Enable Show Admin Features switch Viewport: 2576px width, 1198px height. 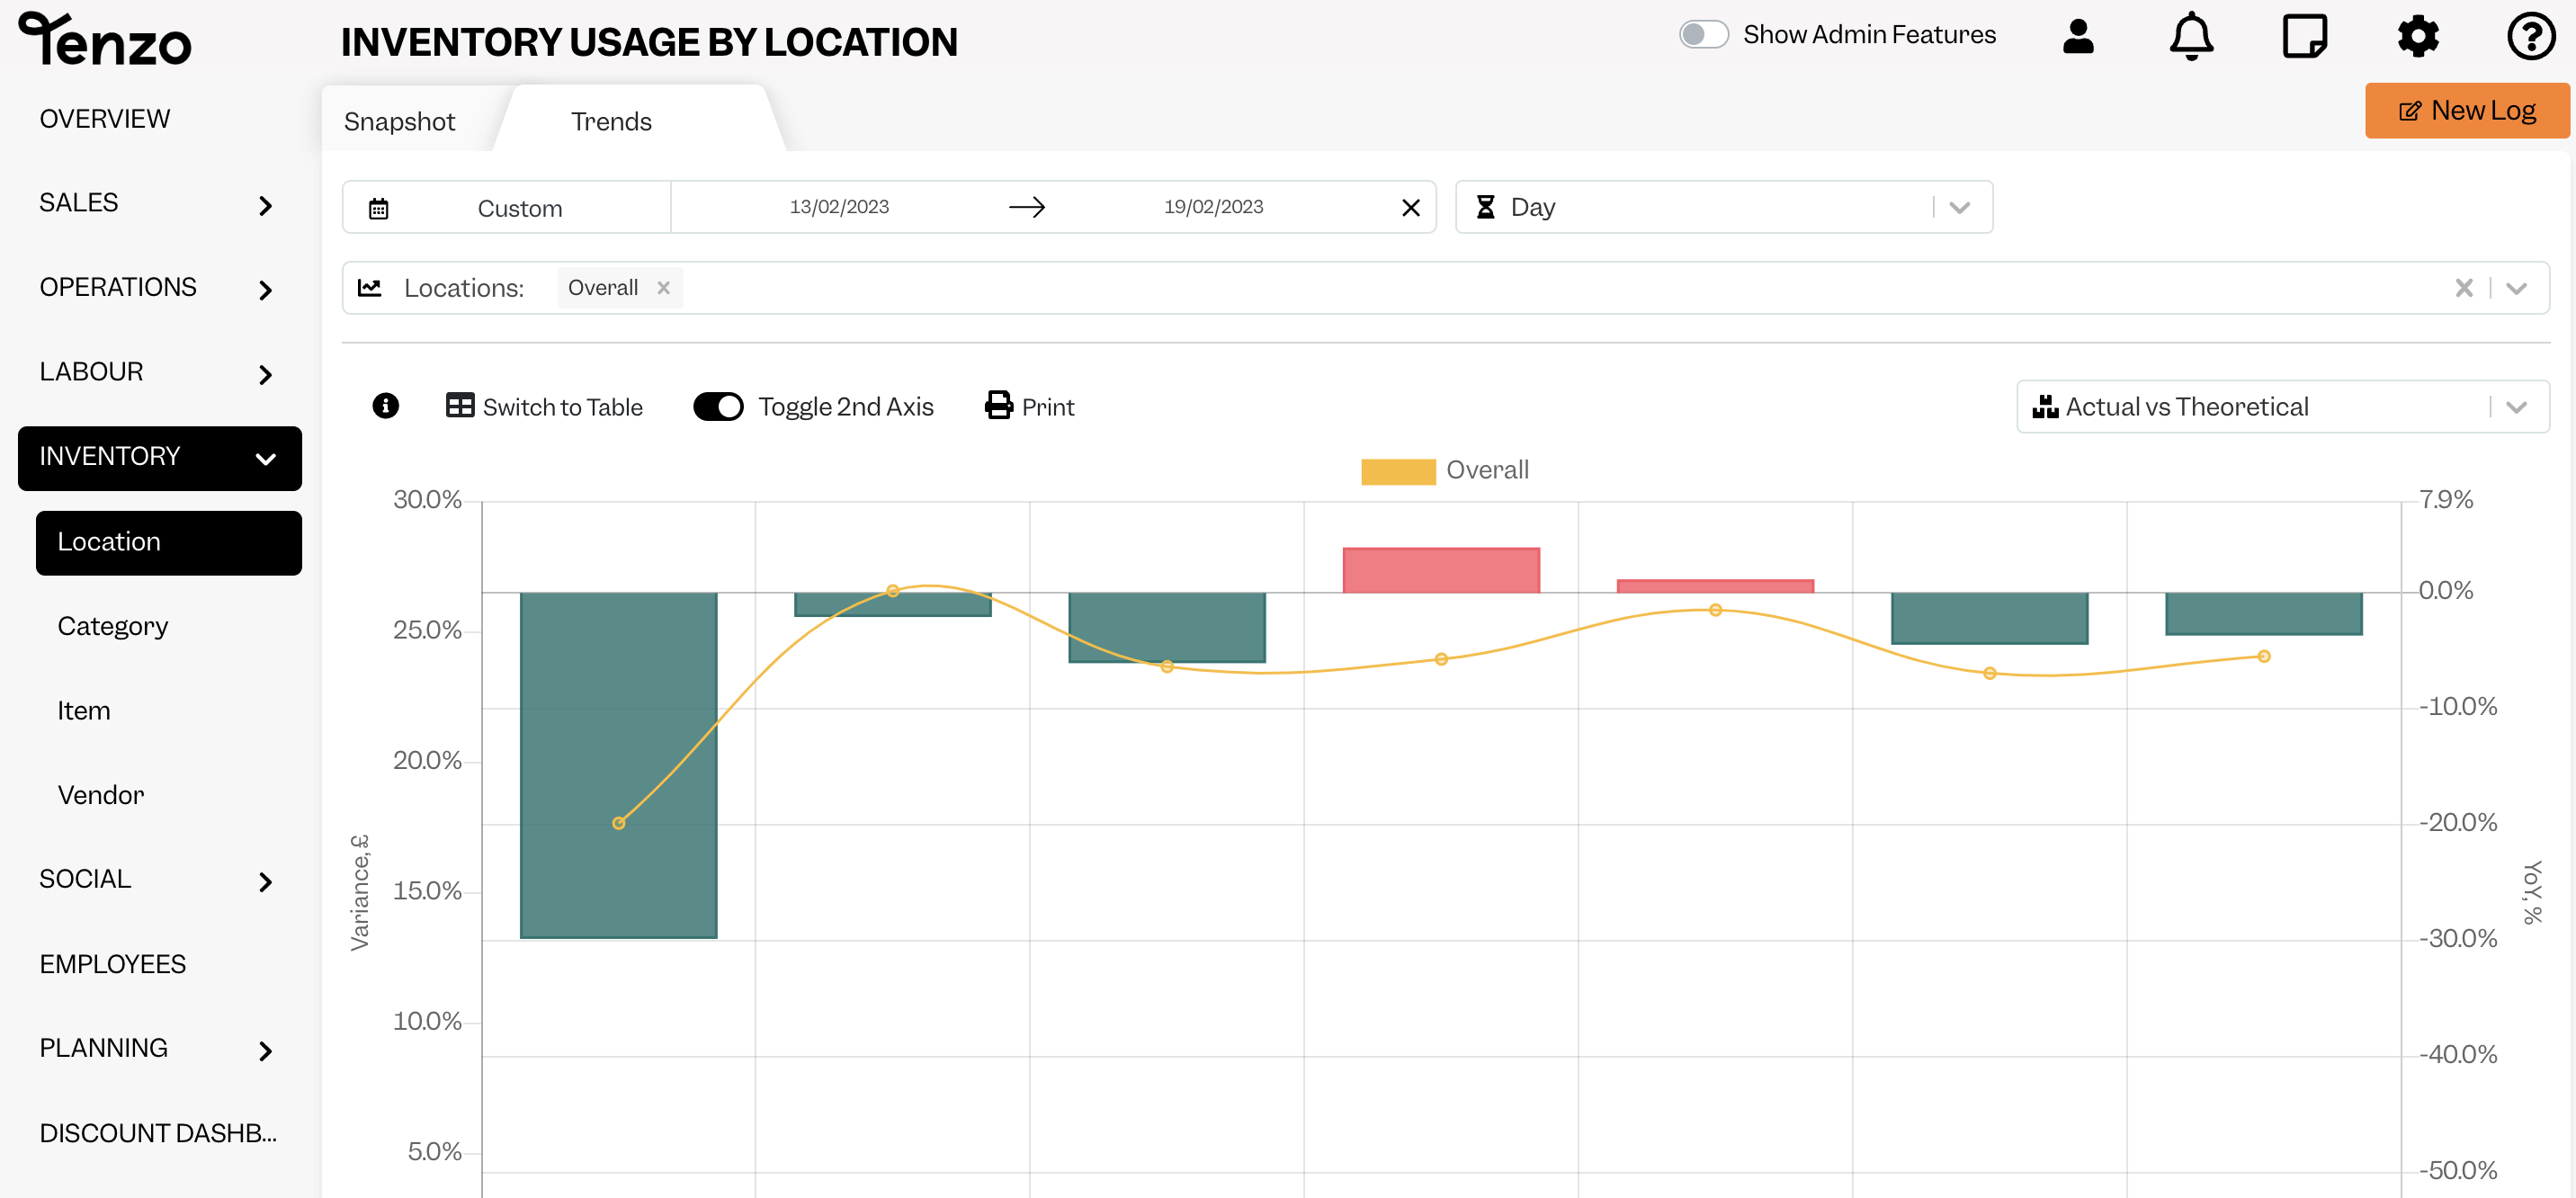(1703, 35)
